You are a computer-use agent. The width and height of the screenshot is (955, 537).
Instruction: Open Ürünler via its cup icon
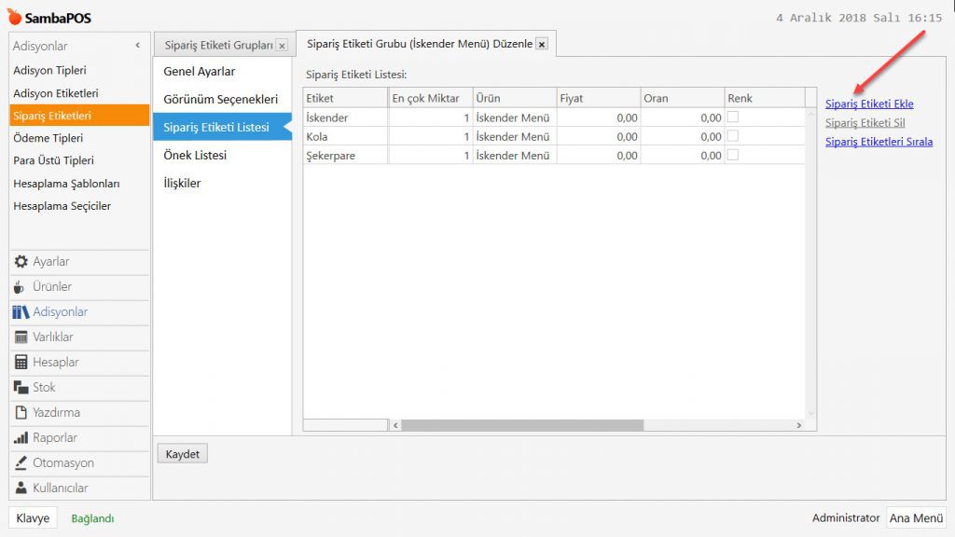pos(21,287)
